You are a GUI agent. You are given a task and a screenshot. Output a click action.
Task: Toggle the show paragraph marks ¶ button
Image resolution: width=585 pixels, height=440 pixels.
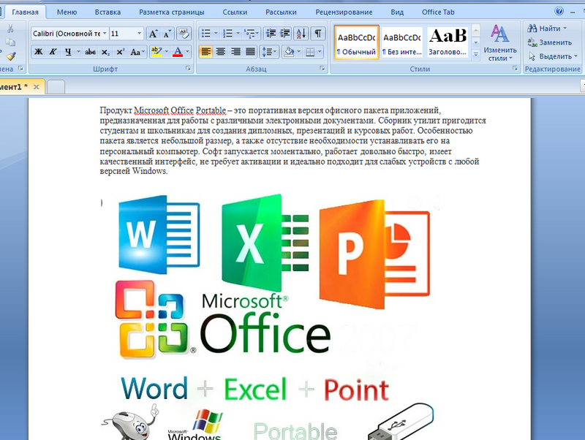[x=318, y=34]
